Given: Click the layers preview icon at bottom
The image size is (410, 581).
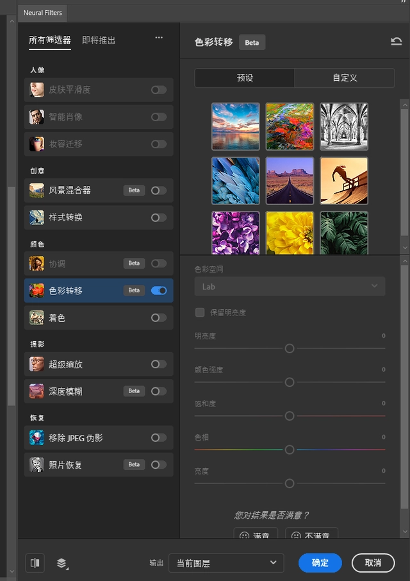Looking at the screenshot, I should [61, 563].
